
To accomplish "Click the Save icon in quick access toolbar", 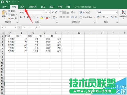I will (2, 2).
